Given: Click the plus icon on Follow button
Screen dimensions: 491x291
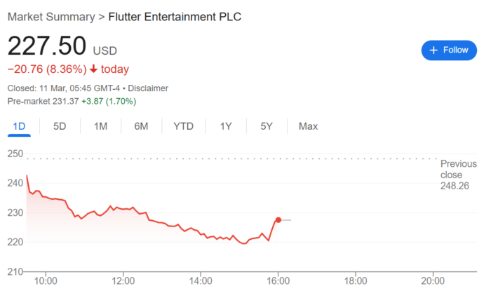Looking at the screenshot, I should 433,50.
